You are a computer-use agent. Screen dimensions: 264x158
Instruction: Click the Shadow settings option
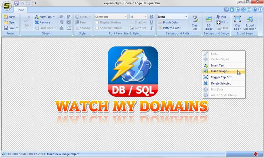click(138, 22)
